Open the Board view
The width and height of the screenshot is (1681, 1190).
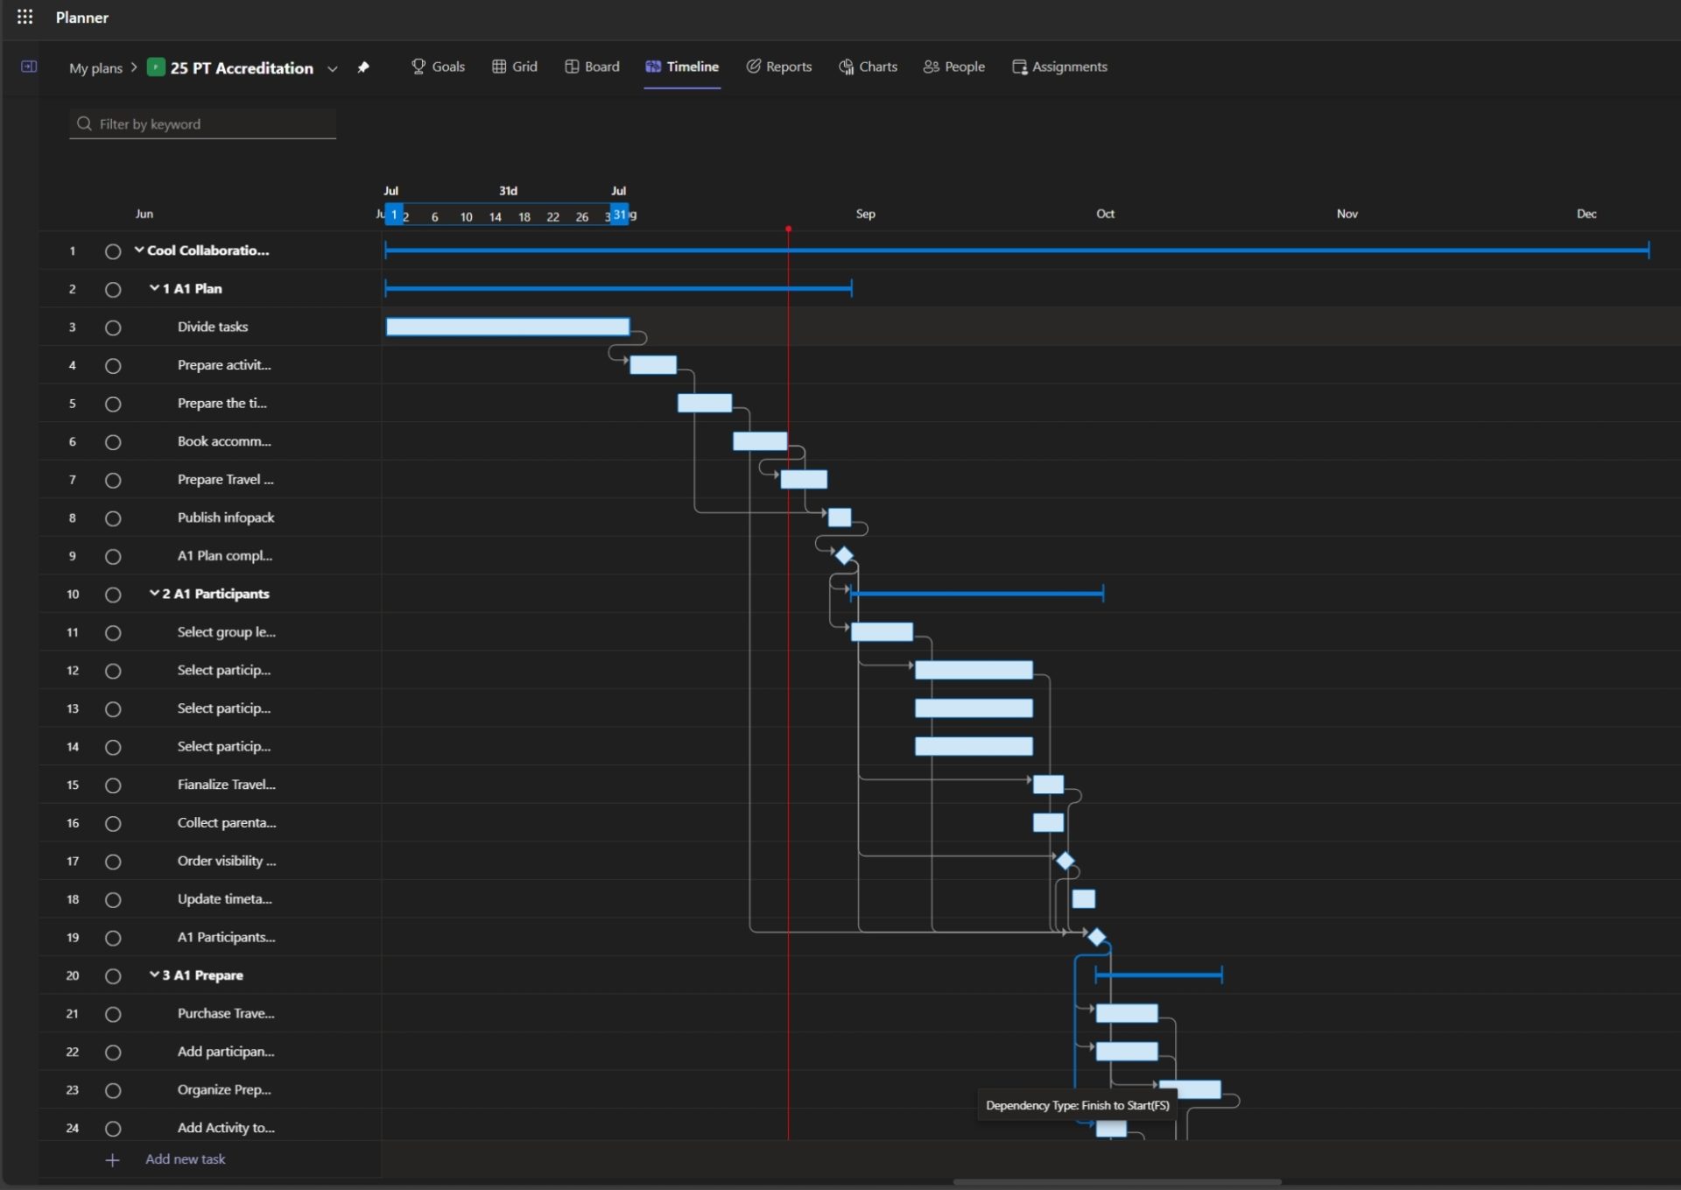[592, 67]
